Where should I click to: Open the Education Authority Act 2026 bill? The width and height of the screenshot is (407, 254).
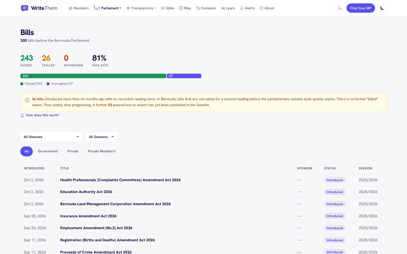(x=86, y=192)
